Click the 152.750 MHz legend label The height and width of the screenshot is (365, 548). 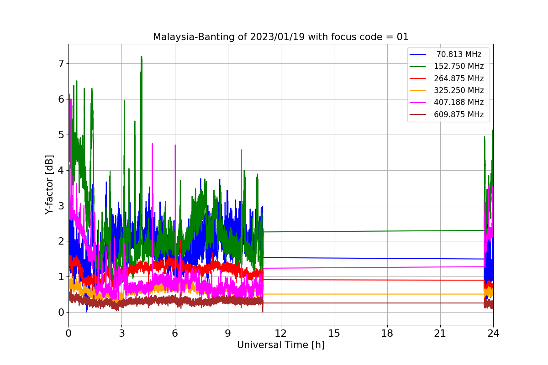point(459,66)
